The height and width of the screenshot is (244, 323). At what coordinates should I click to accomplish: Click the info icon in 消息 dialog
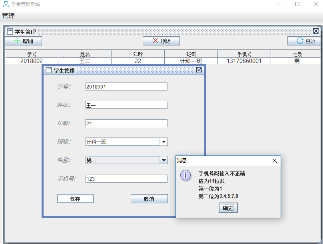[x=185, y=175]
